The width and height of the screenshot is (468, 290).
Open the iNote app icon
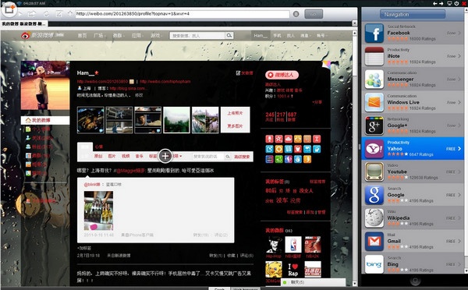pos(374,56)
